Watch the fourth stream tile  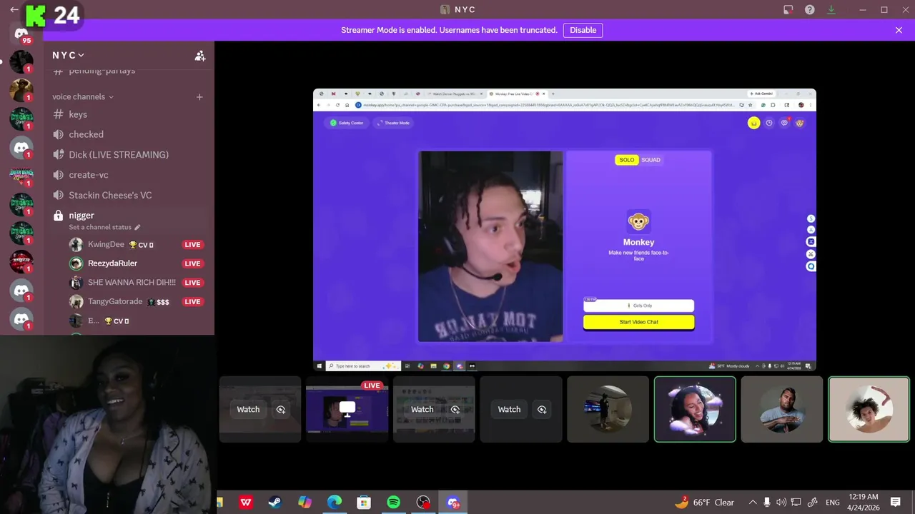click(x=509, y=410)
